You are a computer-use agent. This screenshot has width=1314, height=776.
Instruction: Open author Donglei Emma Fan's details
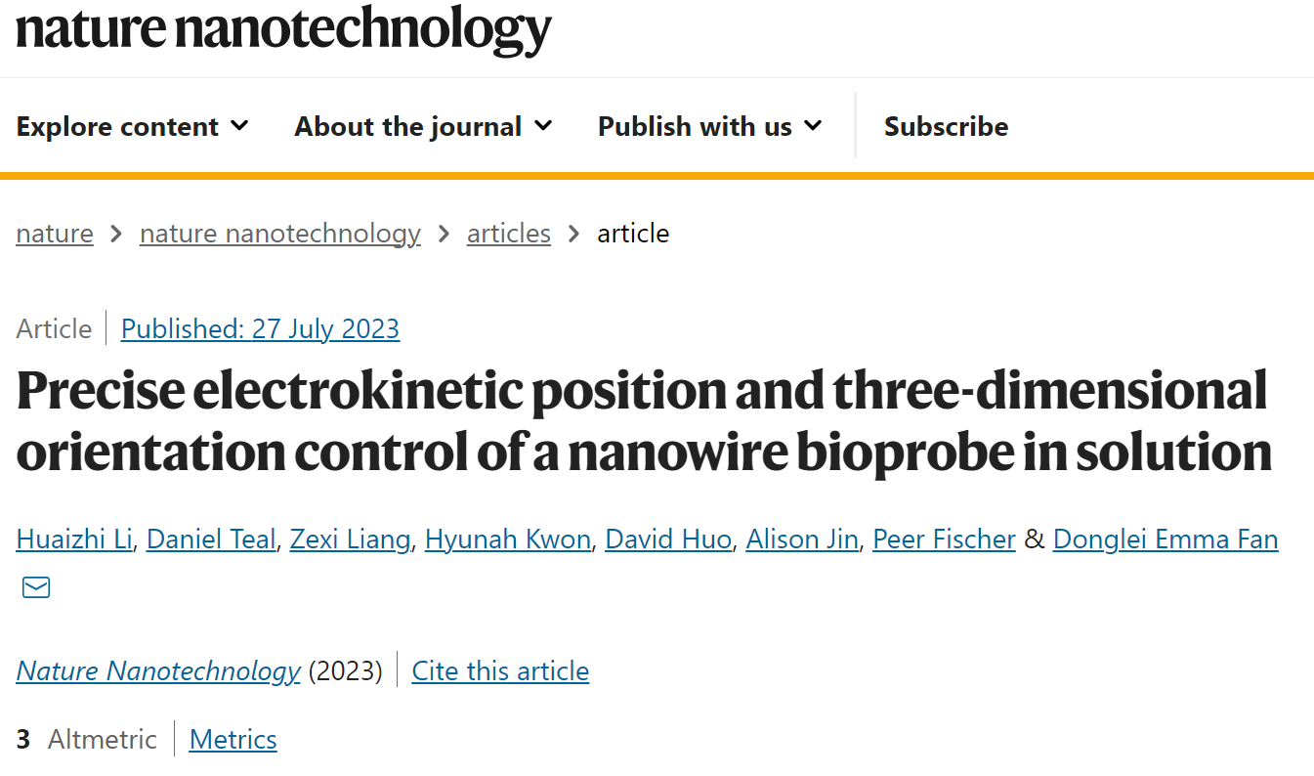point(1166,539)
